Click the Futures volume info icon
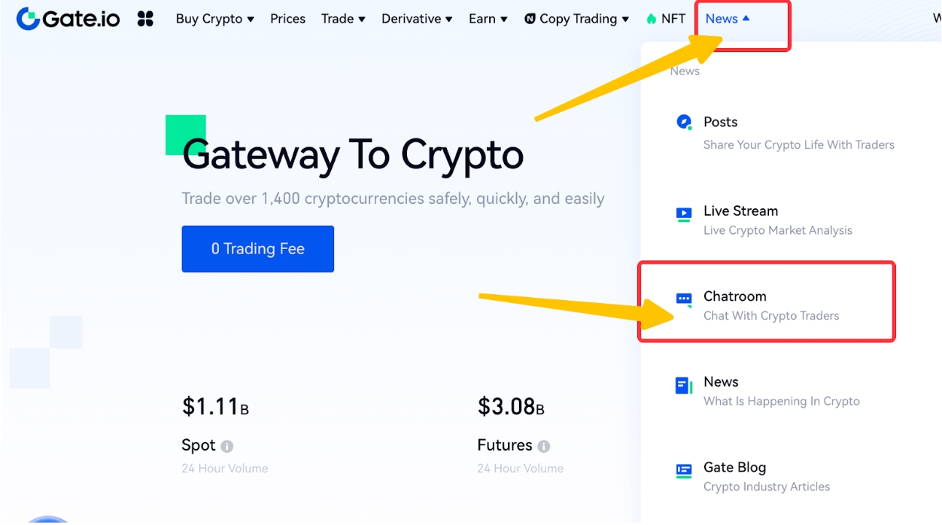The width and height of the screenshot is (942, 525). 544,446
